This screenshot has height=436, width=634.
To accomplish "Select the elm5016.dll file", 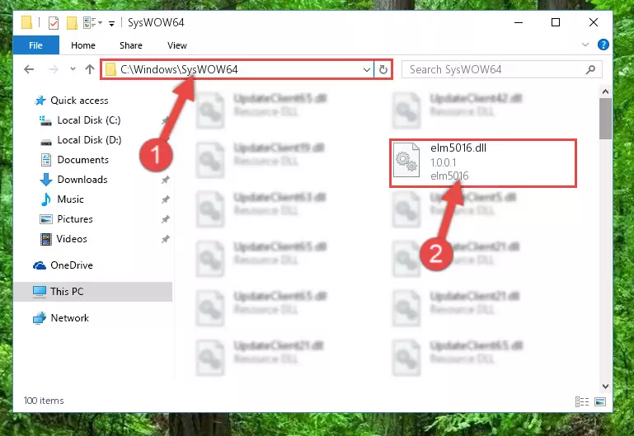I will point(483,163).
